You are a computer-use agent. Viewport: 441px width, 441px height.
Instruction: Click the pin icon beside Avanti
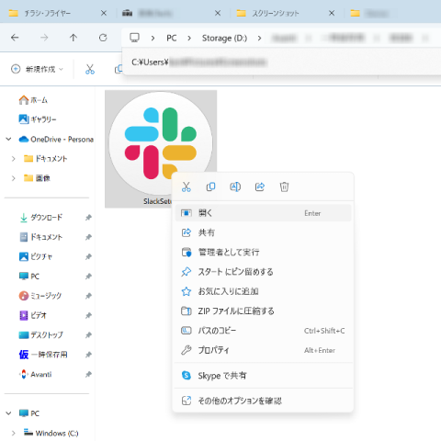click(88, 374)
